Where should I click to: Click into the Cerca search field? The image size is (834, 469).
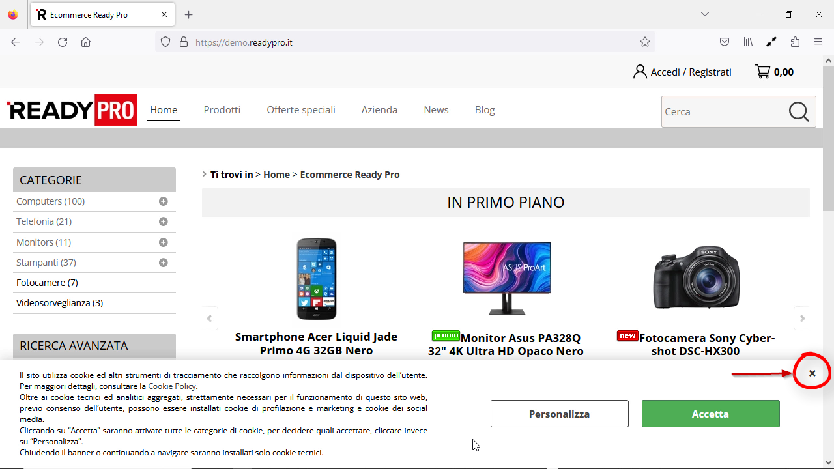[x=725, y=111]
